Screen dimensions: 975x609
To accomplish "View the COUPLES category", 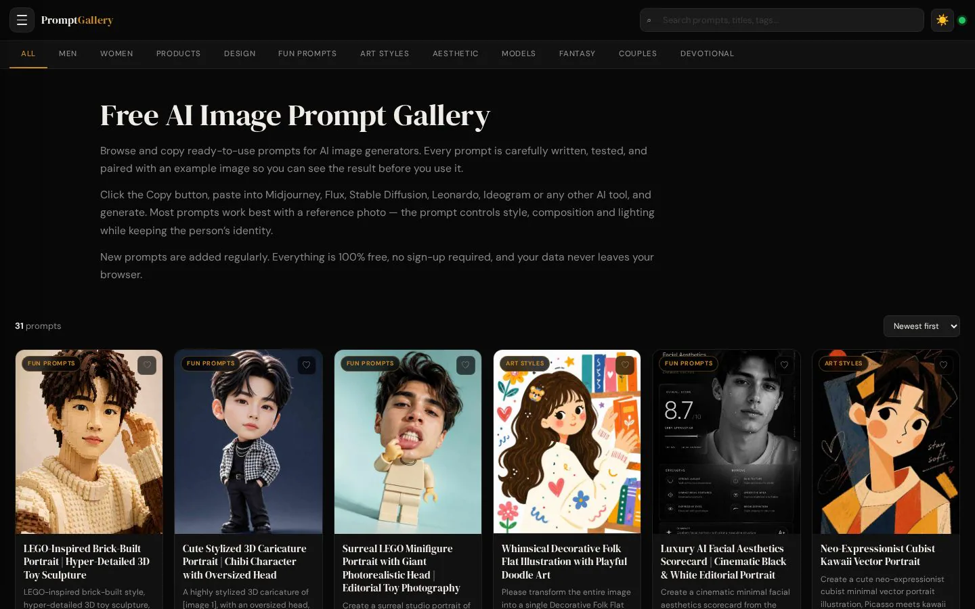I will [638, 53].
